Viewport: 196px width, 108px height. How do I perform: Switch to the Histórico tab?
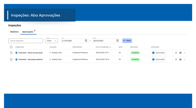(14, 32)
